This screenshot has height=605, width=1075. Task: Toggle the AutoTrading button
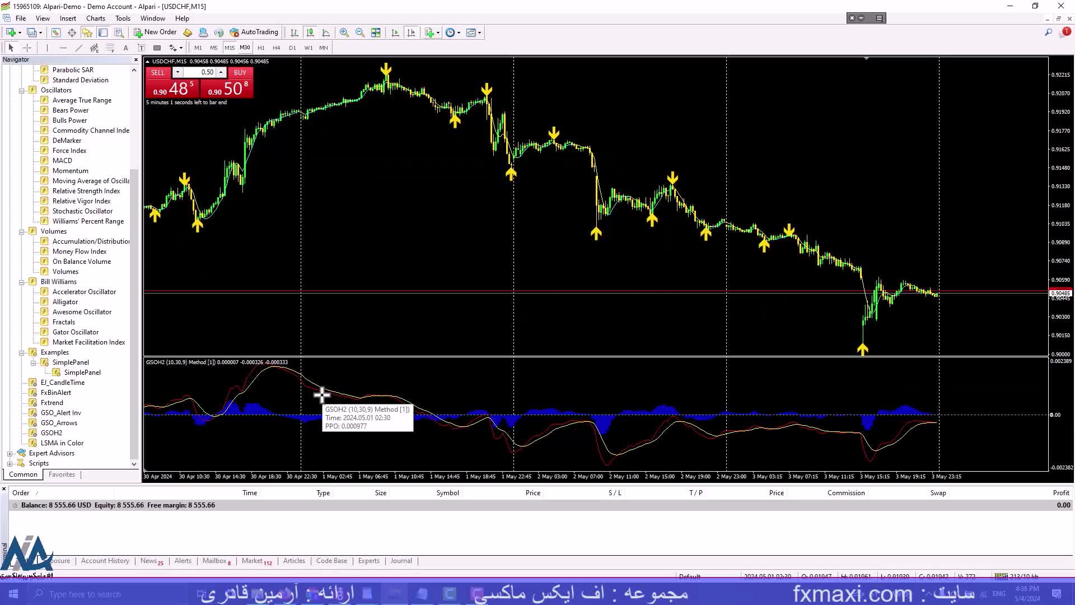point(254,32)
